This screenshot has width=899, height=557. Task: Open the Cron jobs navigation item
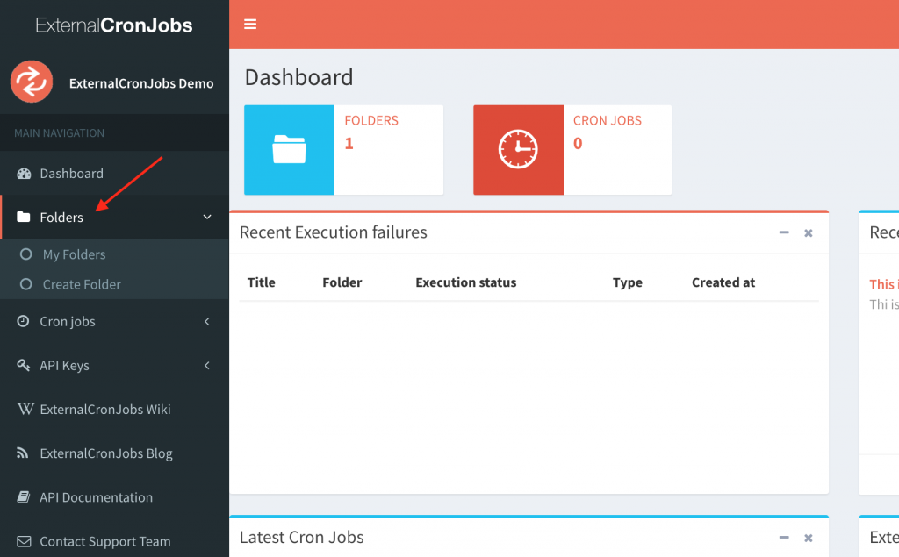click(115, 321)
